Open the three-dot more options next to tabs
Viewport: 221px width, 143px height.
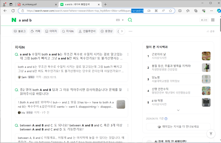tap(131, 31)
